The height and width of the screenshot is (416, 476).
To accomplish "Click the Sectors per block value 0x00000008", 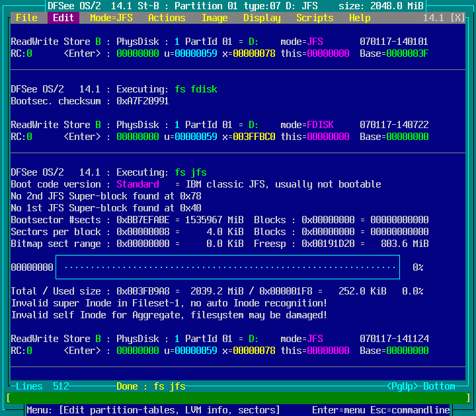I will (x=143, y=232).
